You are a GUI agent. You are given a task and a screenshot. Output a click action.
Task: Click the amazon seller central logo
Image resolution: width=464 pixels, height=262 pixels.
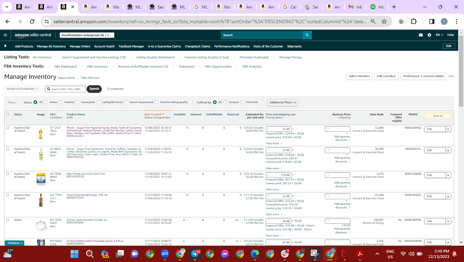point(33,35)
